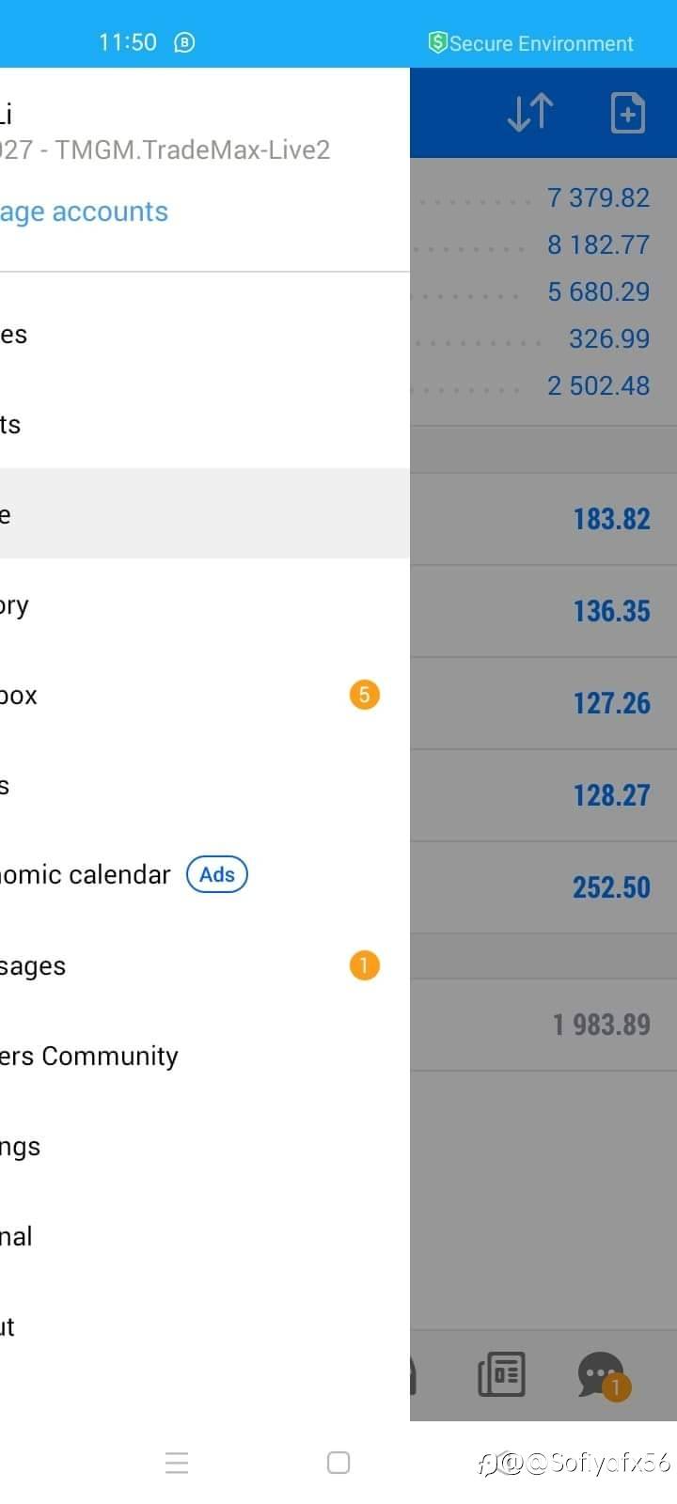This screenshot has width=677, height=1504.
Task: Tap the orange badge showing 5
Action: pyautogui.click(x=365, y=696)
